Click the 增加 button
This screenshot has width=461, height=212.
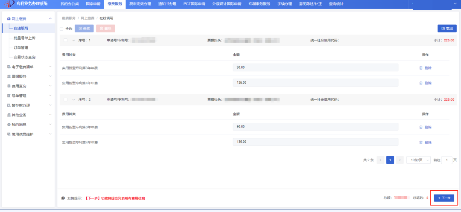[446, 29]
